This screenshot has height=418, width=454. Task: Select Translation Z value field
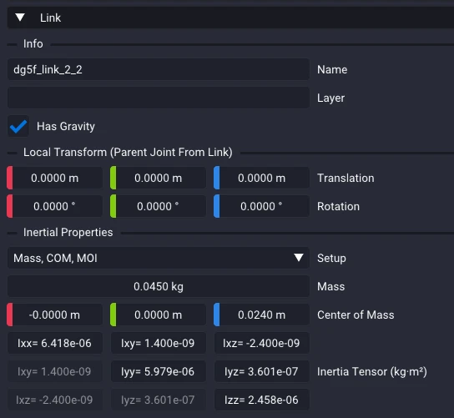pos(261,178)
